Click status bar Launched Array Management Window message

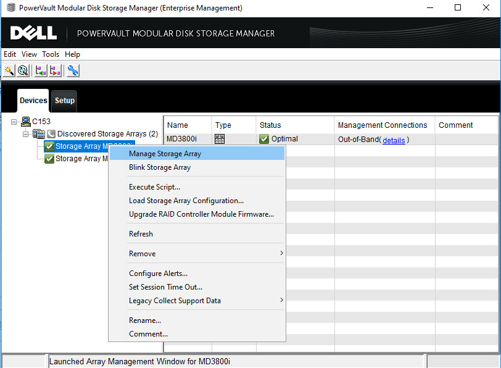click(x=139, y=361)
